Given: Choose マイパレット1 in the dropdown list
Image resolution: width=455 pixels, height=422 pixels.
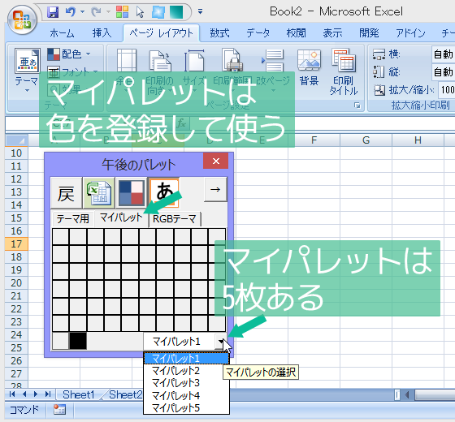Looking at the screenshot, I should click(186, 359).
